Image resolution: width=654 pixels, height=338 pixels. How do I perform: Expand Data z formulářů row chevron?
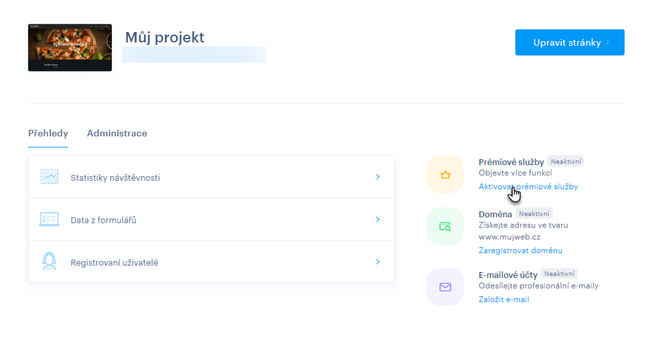click(x=377, y=220)
